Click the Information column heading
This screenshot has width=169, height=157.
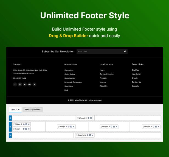[x=71, y=64]
